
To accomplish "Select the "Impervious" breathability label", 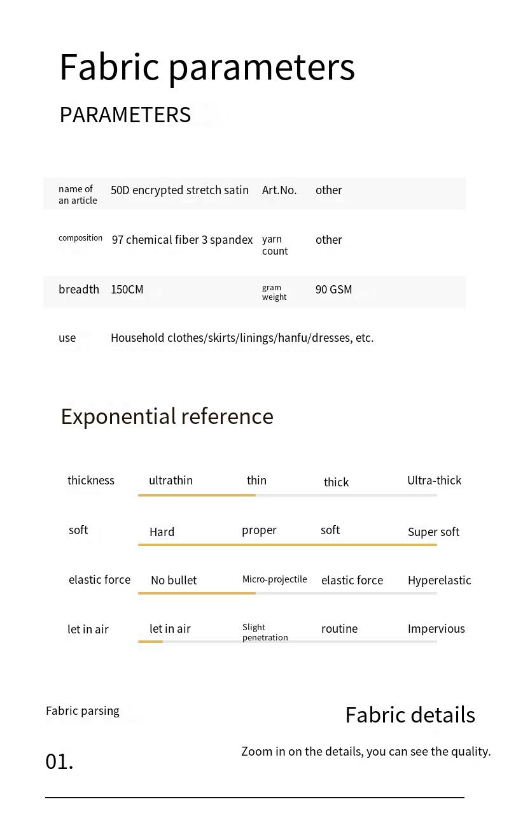I will pyautogui.click(x=436, y=629).
